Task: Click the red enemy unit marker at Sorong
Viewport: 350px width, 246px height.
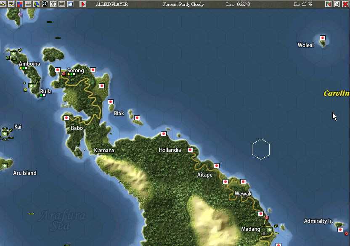Action: click(64, 74)
